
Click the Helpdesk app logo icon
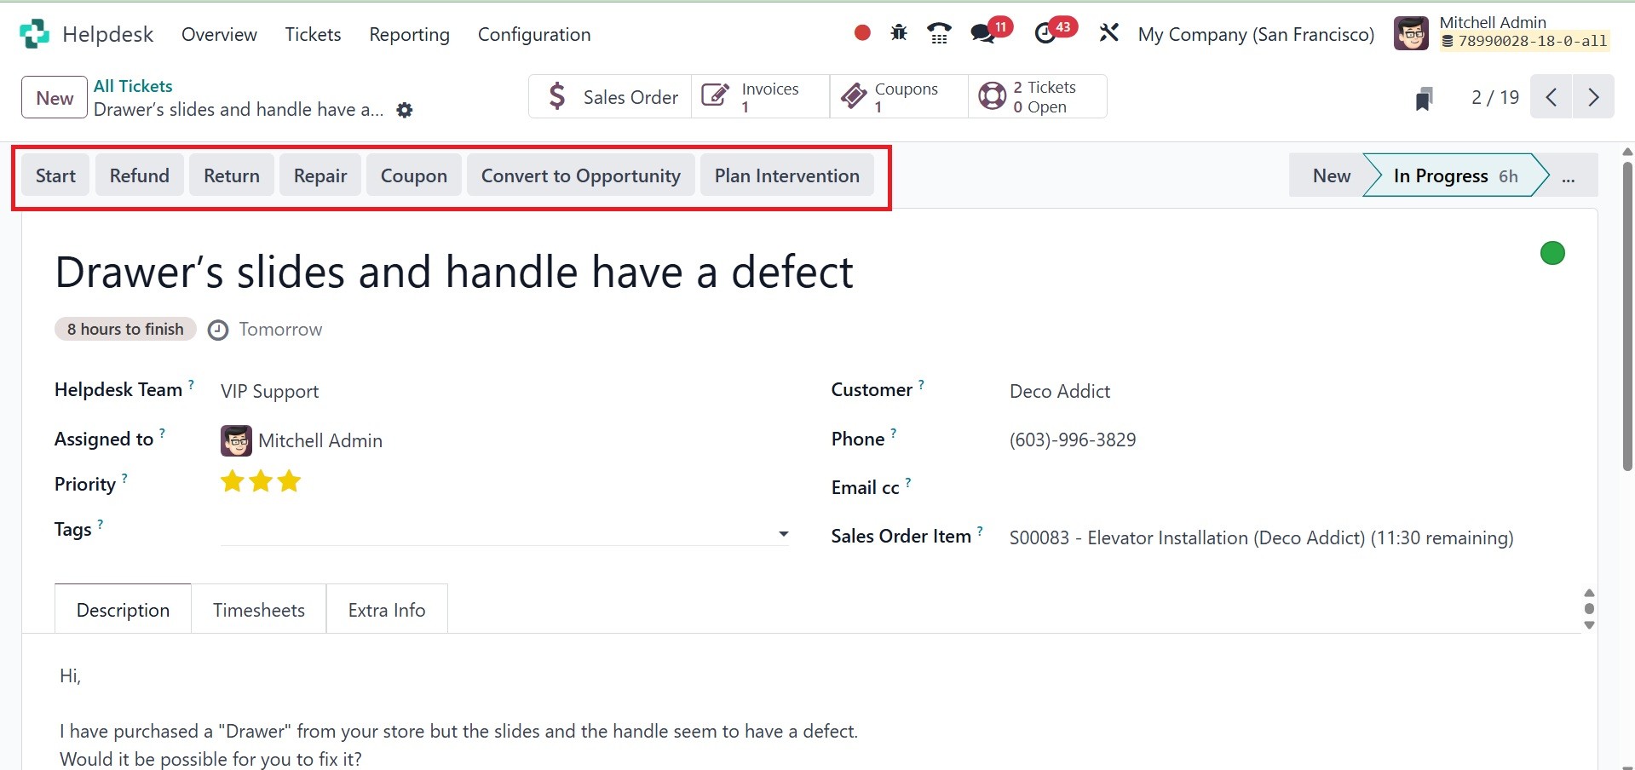[34, 34]
